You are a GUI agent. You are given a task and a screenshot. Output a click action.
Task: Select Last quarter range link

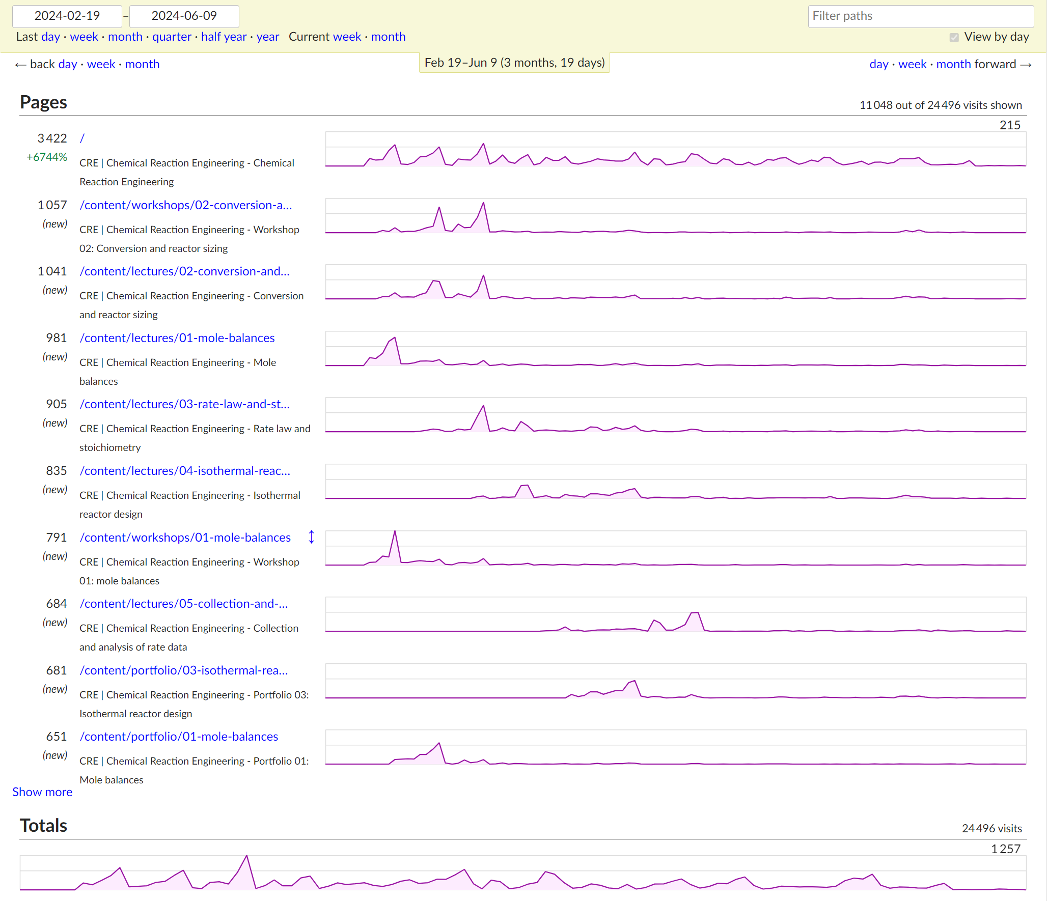tap(172, 37)
